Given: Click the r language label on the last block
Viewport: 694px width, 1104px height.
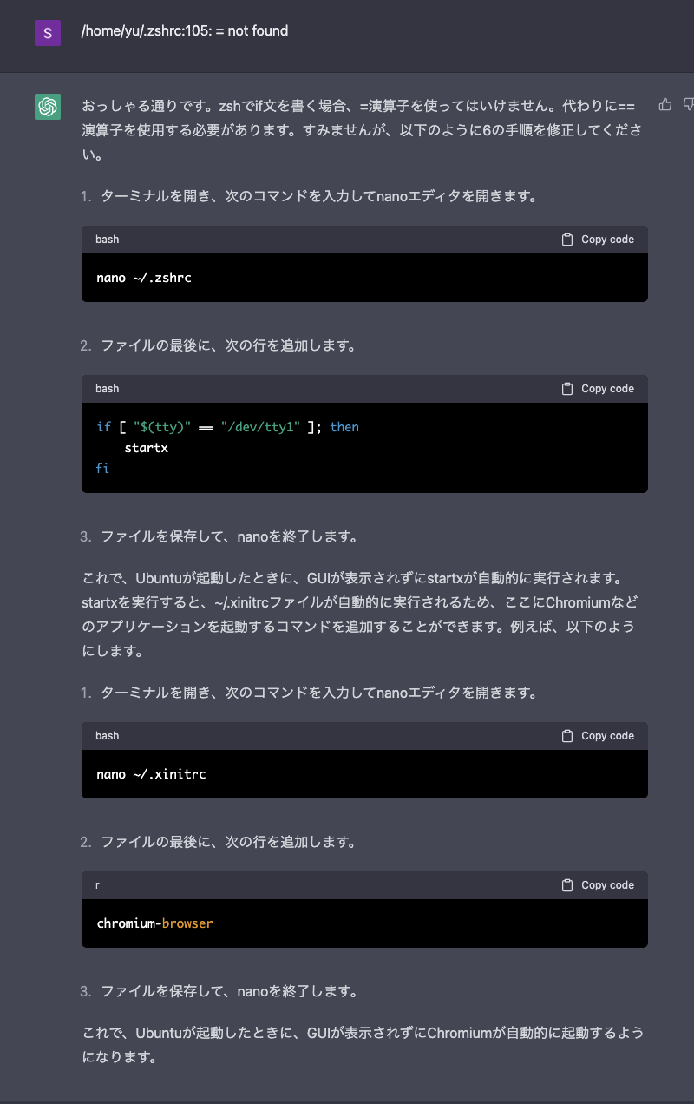Looking at the screenshot, I should pos(97,885).
